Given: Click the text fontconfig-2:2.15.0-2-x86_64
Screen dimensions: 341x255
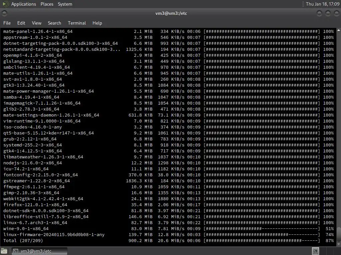Looking at the screenshot, I should tap(41, 175).
